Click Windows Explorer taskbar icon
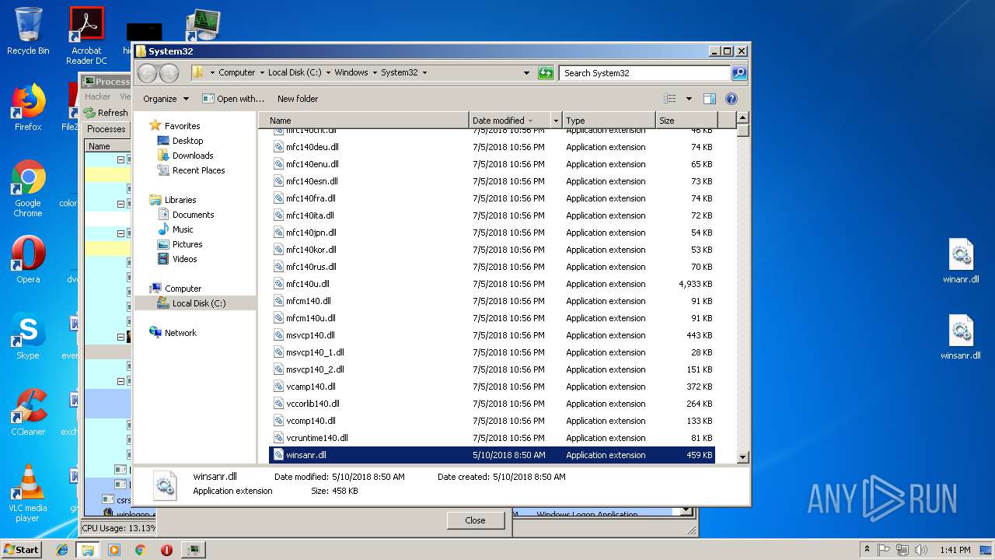 tap(87, 550)
